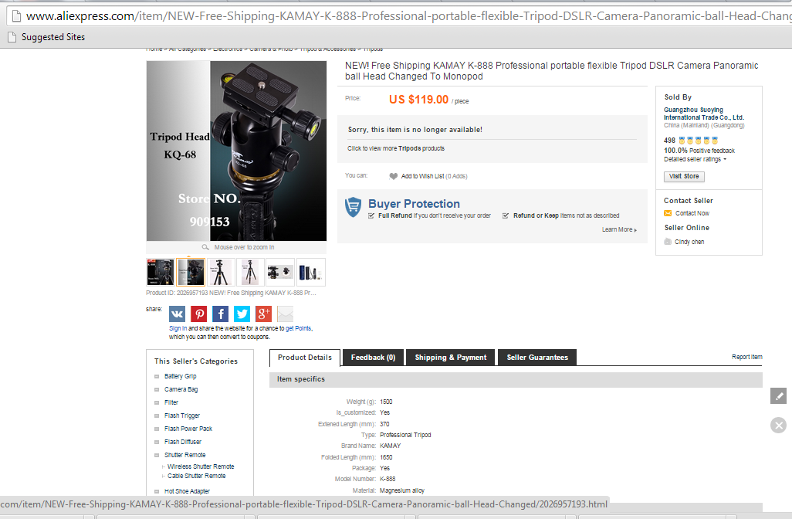The height and width of the screenshot is (519, 792).
Task: Dismiss the round X icon on the right edge
Action: [x=778, y=426]
